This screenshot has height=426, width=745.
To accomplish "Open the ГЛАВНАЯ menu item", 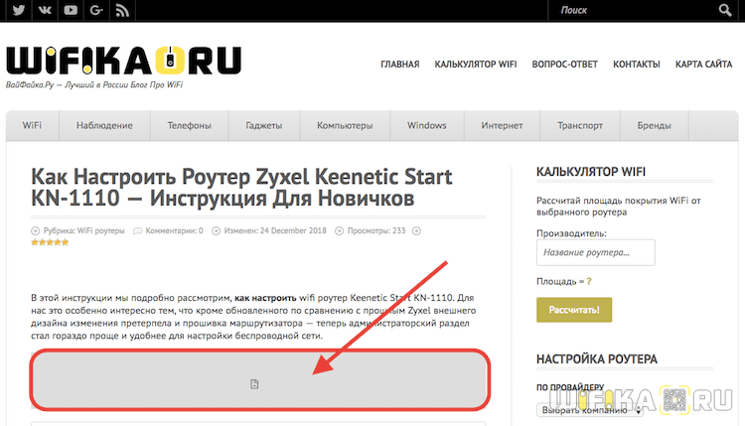I will 400,65.
